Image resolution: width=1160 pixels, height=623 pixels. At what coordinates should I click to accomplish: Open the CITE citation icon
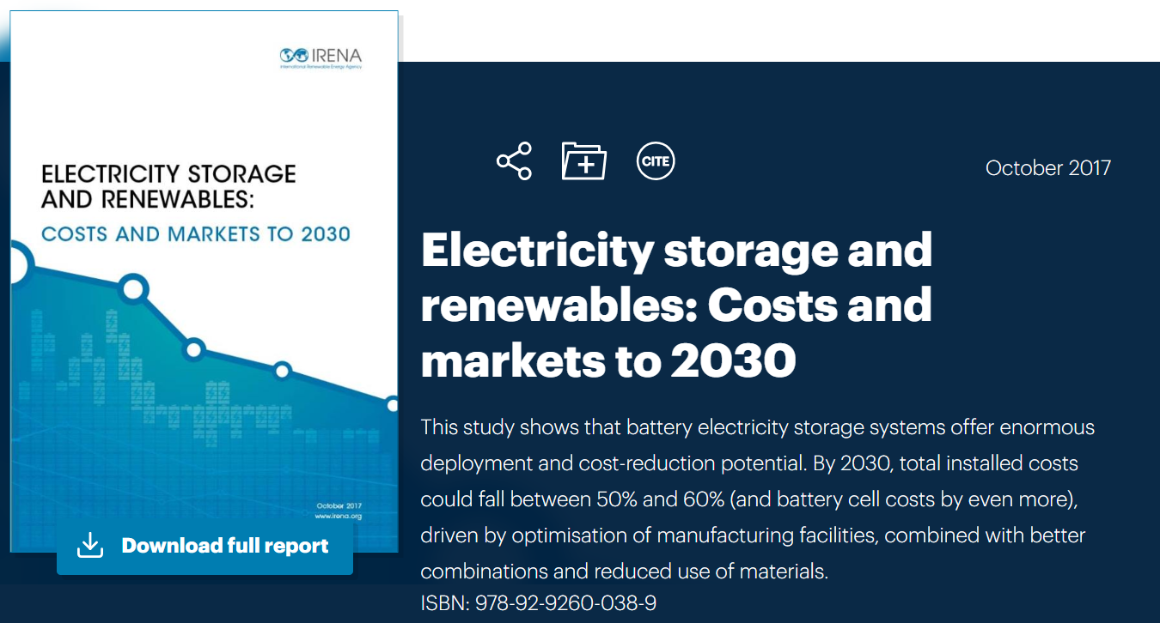[656, 161]
